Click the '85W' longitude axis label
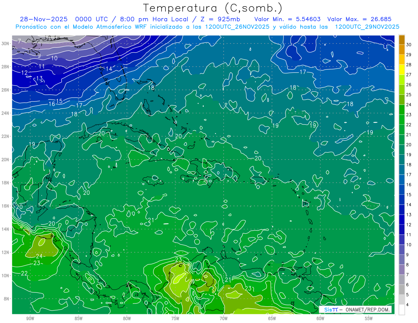Viewport: 418px width, 323px height. [x=78, y=318]
